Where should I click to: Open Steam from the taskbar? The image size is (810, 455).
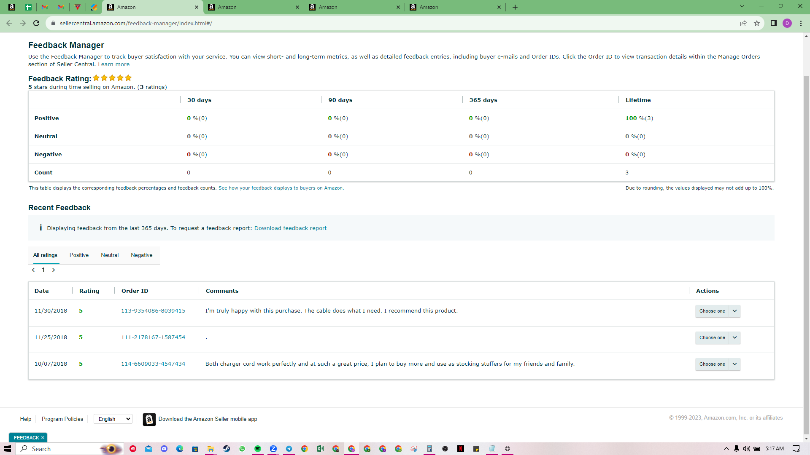pos(227,449)
